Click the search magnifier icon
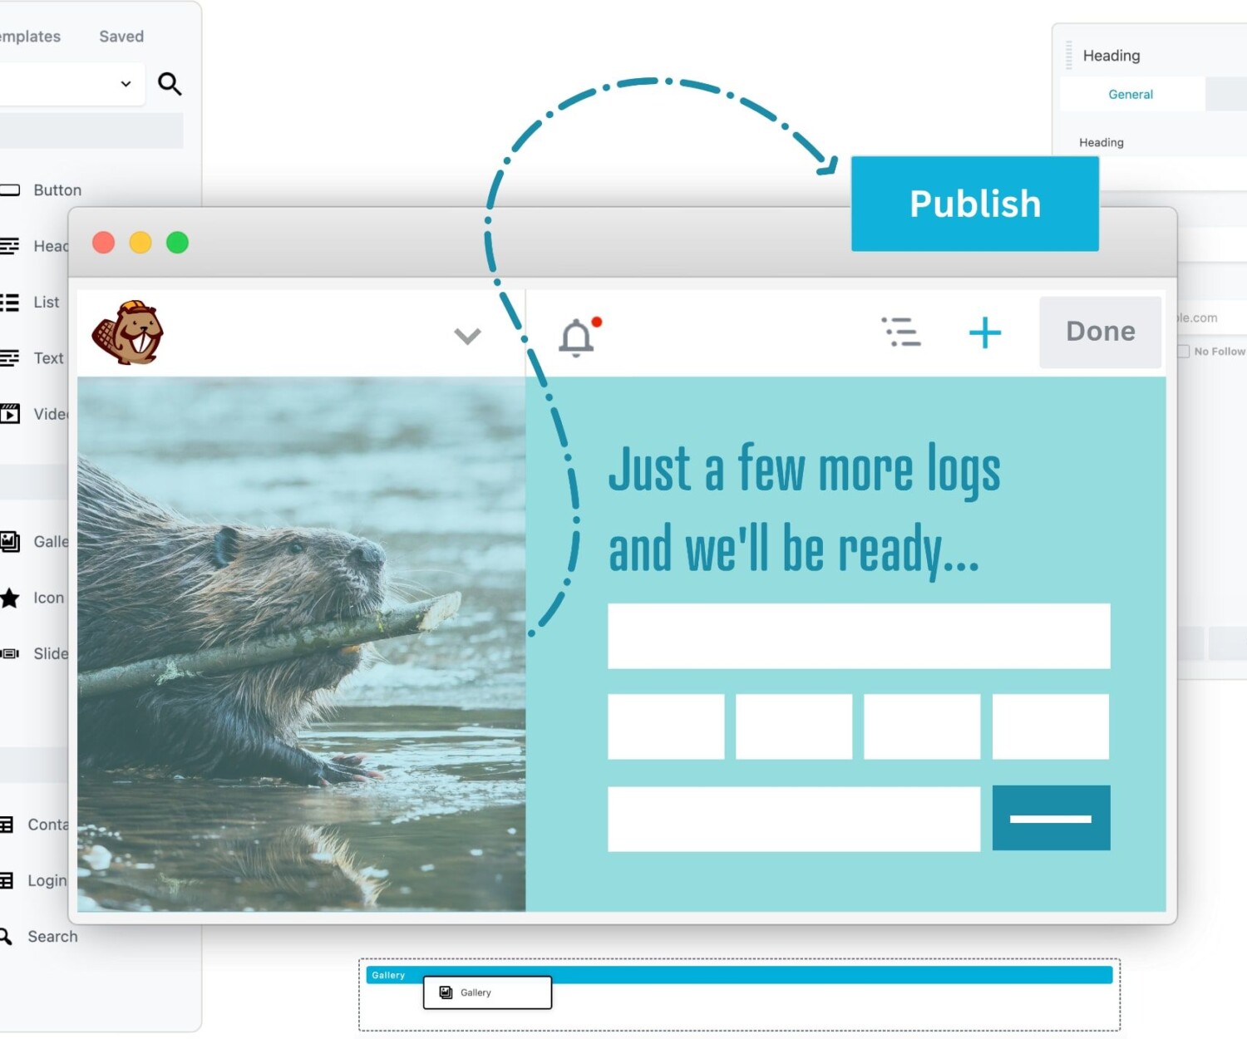Screen dimensions: 1247x1039 coord(170,84)
